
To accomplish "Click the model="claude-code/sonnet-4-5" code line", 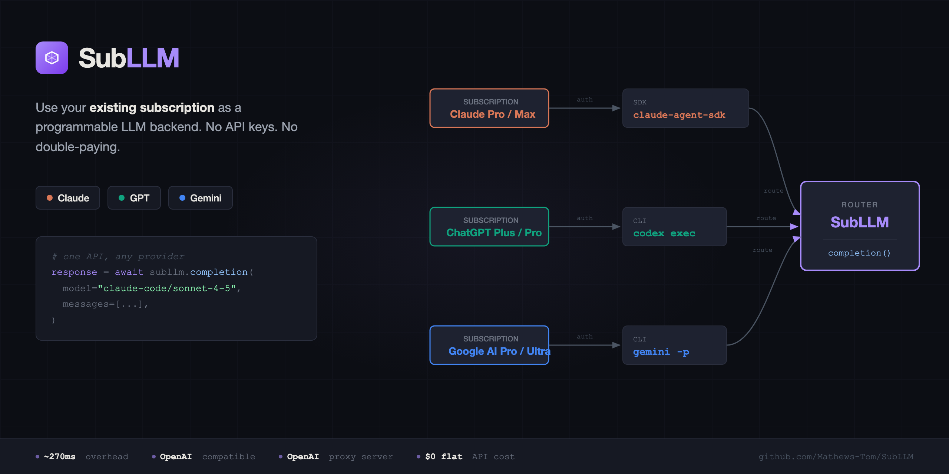I will coord(152,288).
